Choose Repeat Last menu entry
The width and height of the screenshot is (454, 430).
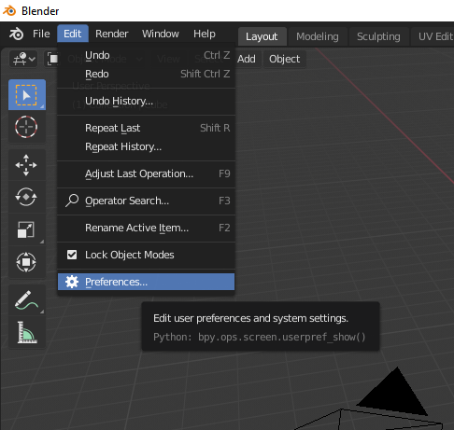[146, 128]
